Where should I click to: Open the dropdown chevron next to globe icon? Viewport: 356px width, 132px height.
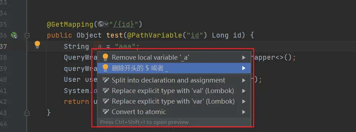106,24
